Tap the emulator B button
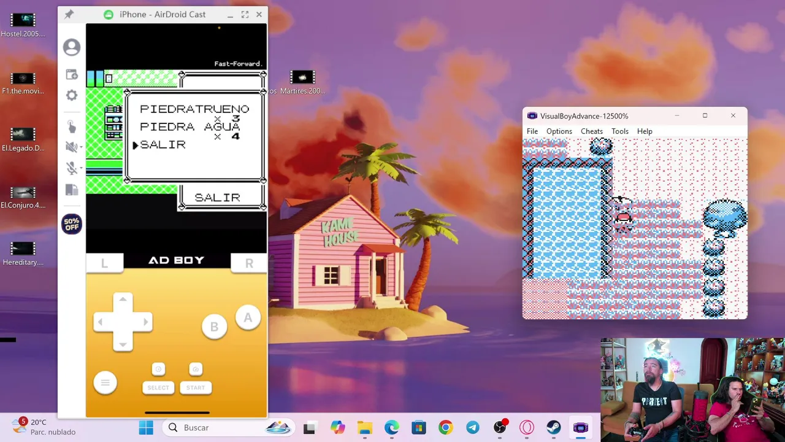785x442 pixels. pos(214,327)
